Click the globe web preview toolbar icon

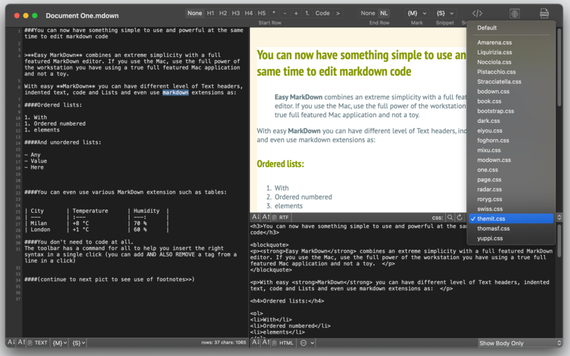[x=514, y=14]
